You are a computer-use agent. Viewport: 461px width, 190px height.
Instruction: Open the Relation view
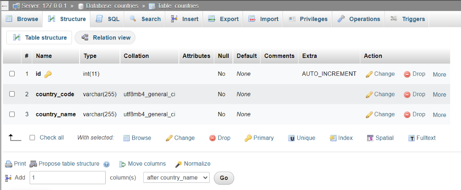click(105, 37)
